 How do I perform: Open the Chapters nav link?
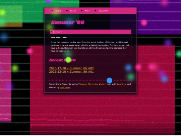103,11
